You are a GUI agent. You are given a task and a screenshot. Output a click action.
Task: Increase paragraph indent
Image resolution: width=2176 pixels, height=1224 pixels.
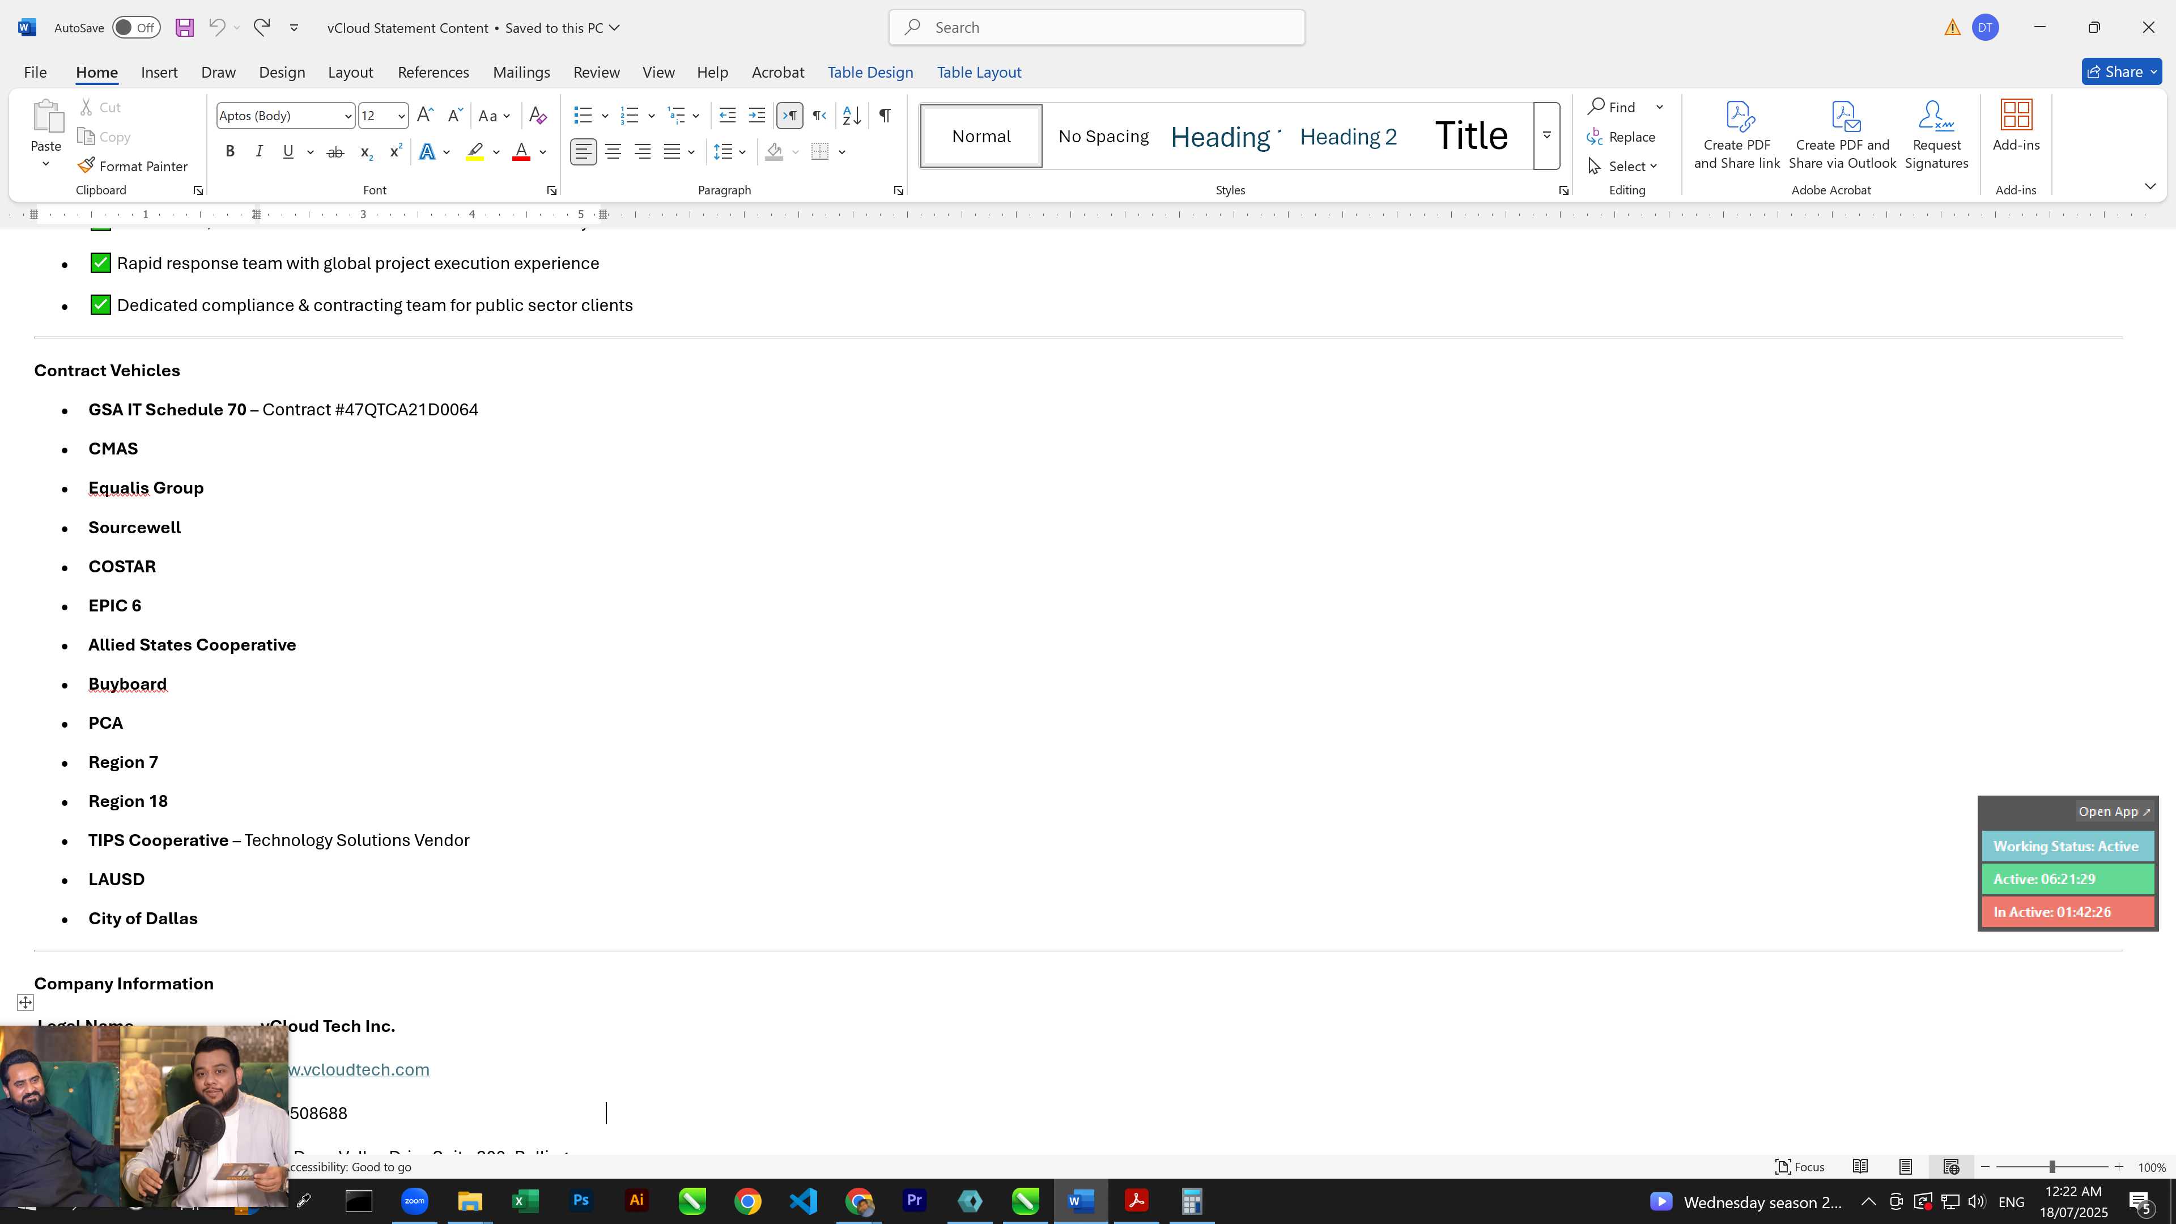(757, 116)
